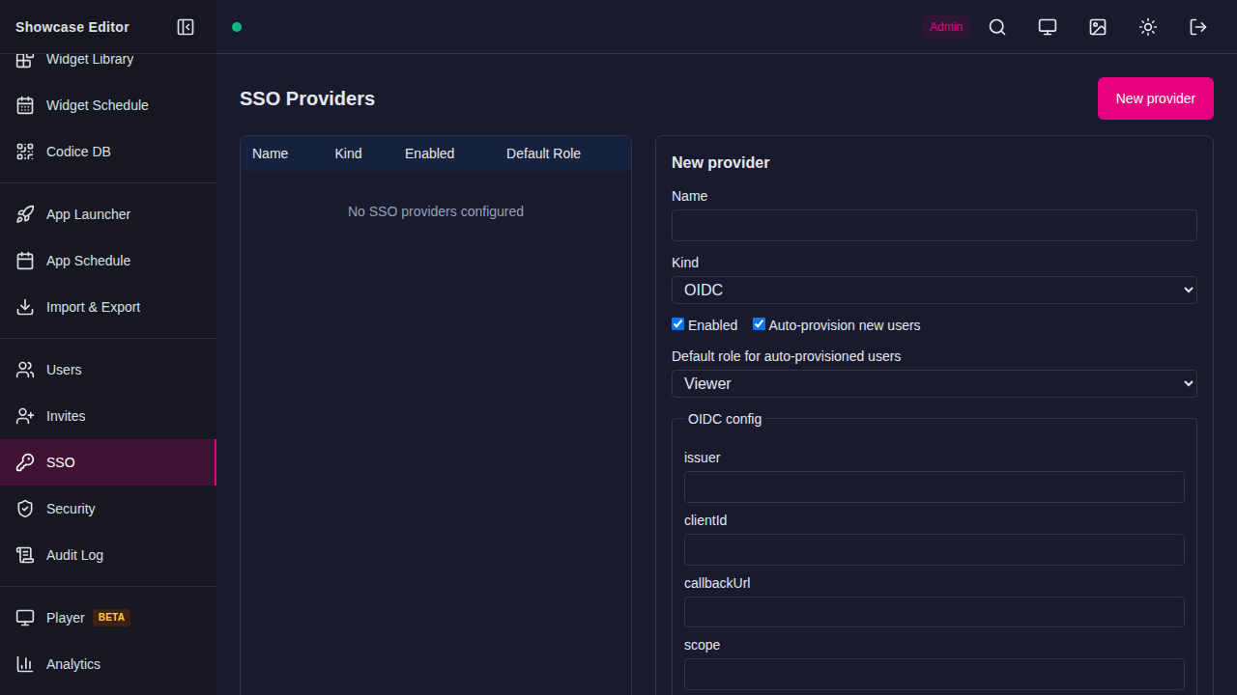Click the 'New provider' form heading
The height and width of the screenshot is (695, 1237).
pyautogui.click(x=721, y=162)
